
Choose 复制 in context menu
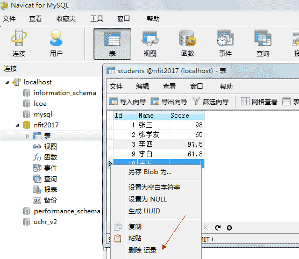coord(135,226)
